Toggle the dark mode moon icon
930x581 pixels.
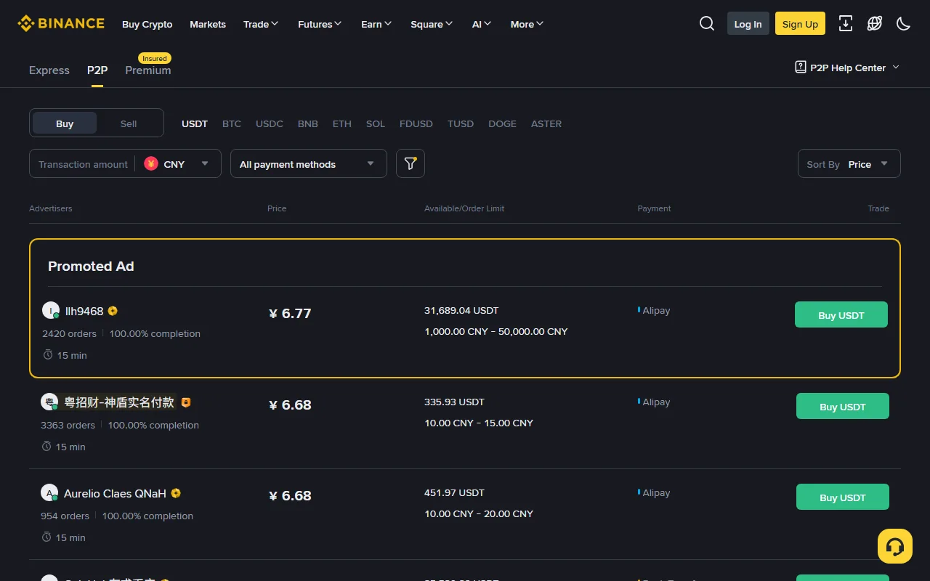904,23
